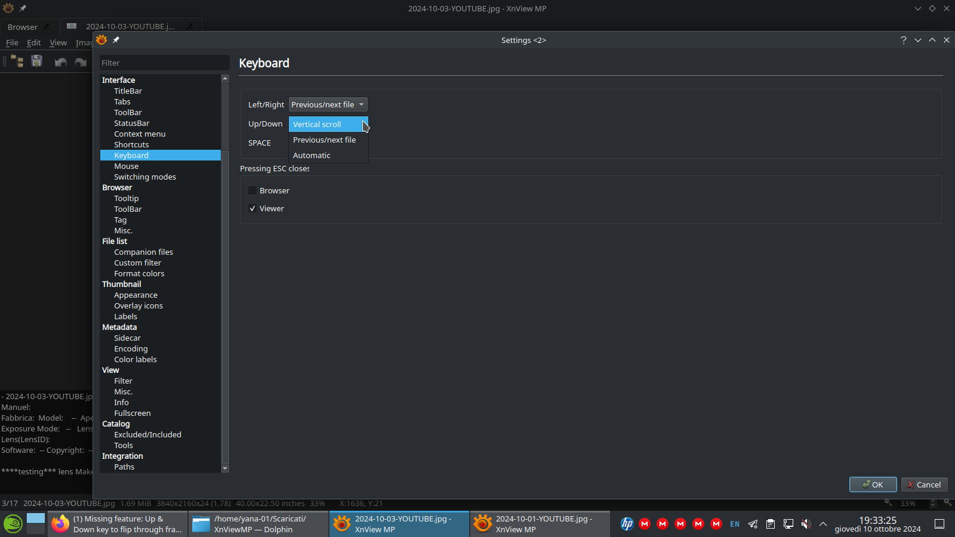Expand hidden system tray icons arrow
Image resolution: width=955 pixels, height=537 pixels.
[823, 524]
